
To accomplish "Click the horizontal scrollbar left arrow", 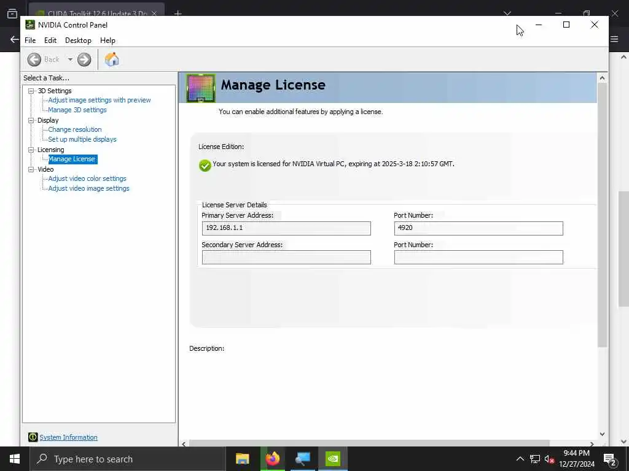I will pos(184,444).
